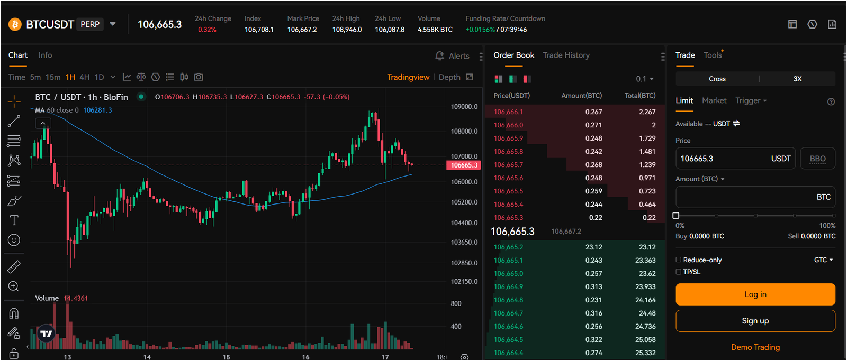Select the trend line drawing tool

click(x=14, y=121)
